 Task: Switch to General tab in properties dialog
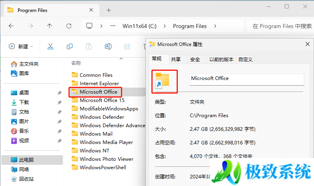coord(159,59)
